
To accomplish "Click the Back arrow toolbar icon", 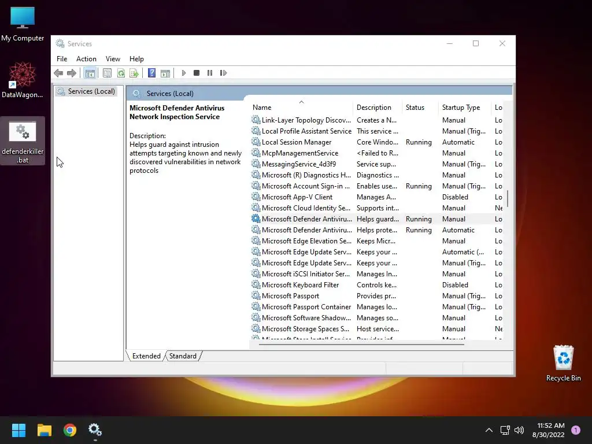I will click(58, 73).
